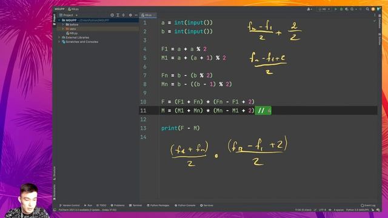Screen dimensions: 388x218
Task: Open the Services tool window
Action: tap(207, 205)
